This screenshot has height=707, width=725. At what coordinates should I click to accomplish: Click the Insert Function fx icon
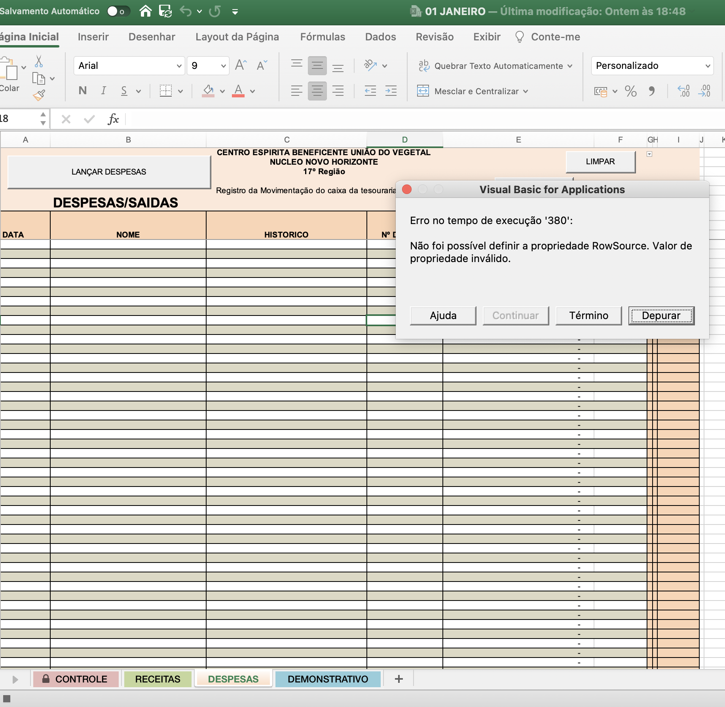click(113, 119)
